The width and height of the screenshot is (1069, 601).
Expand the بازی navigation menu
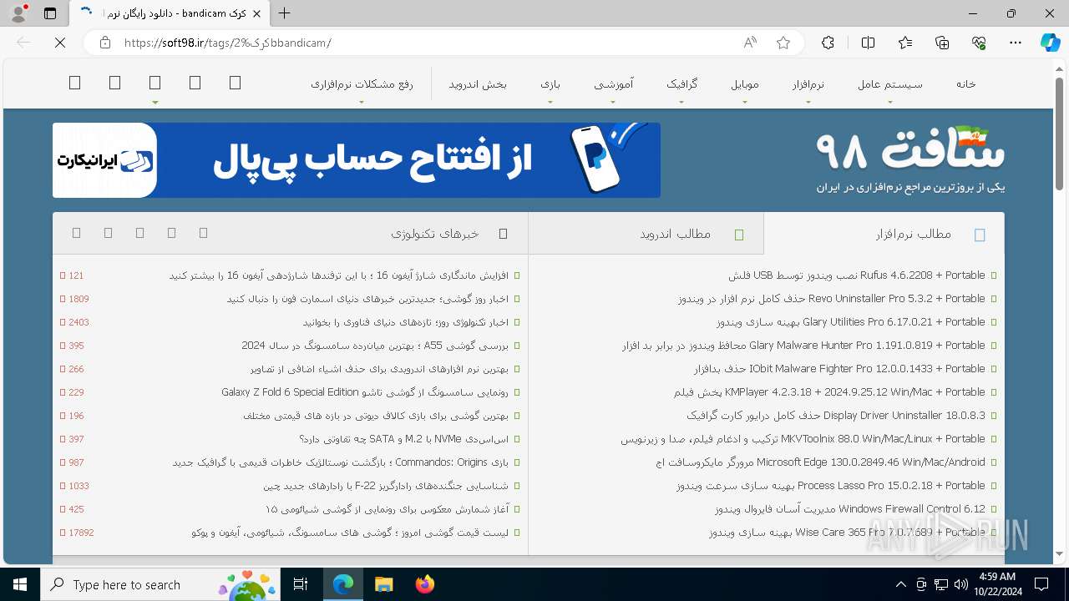(x=550, y=84)
